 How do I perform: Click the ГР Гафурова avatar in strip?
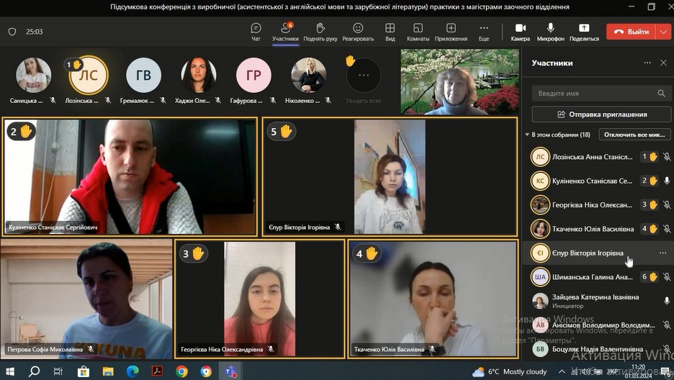253,75
